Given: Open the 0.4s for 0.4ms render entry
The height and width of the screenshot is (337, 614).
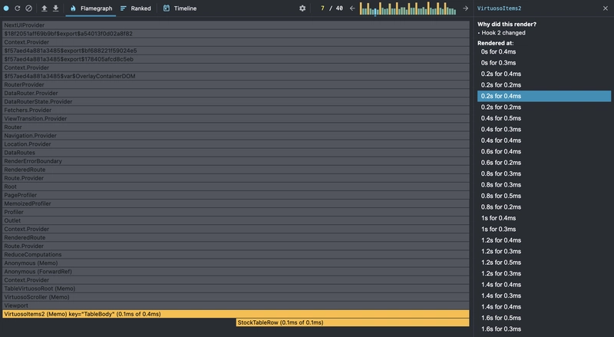Looking at the screenshot, I should point(544,140).
